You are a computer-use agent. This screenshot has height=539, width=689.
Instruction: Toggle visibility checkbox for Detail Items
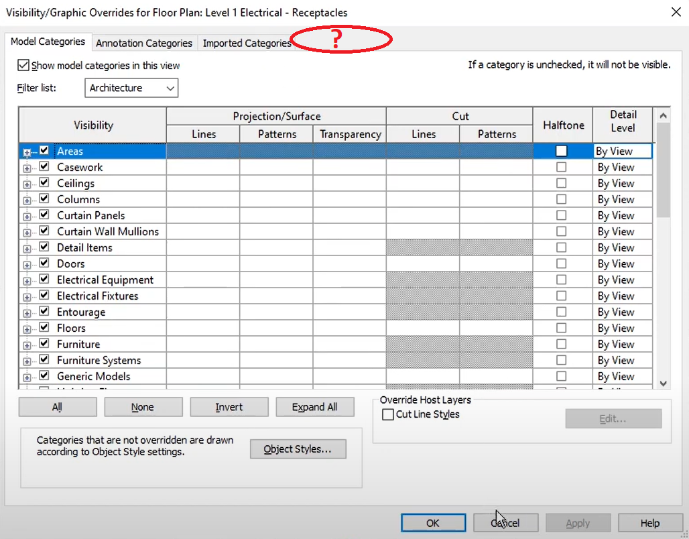[x=44, y=247]
